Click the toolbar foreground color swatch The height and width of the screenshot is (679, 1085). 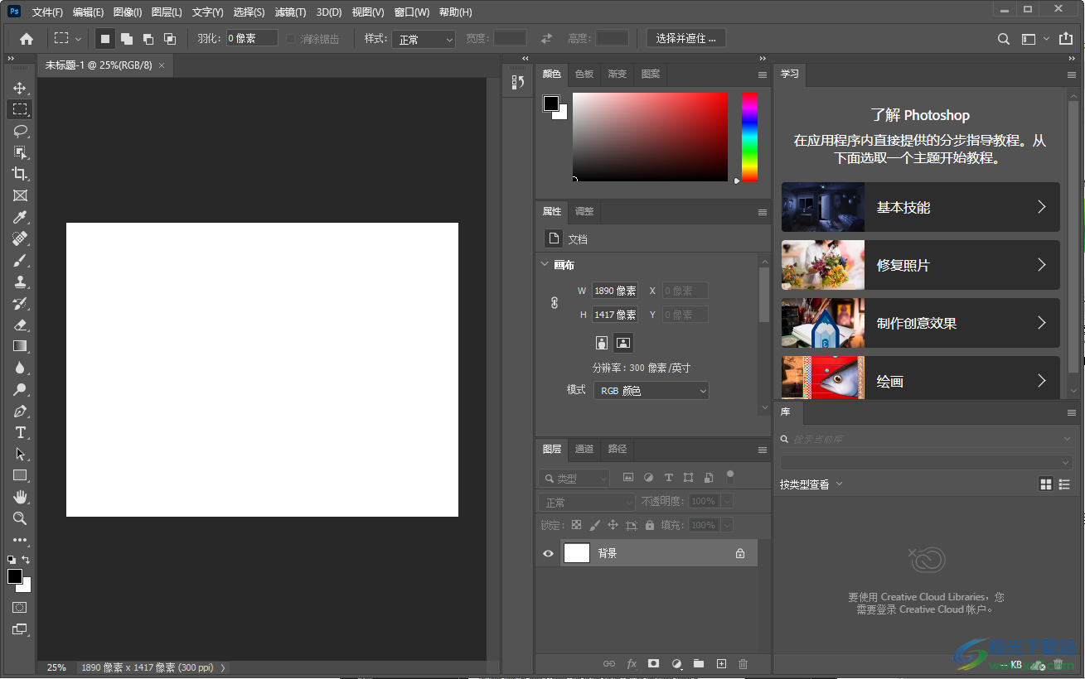click(15, 576)
